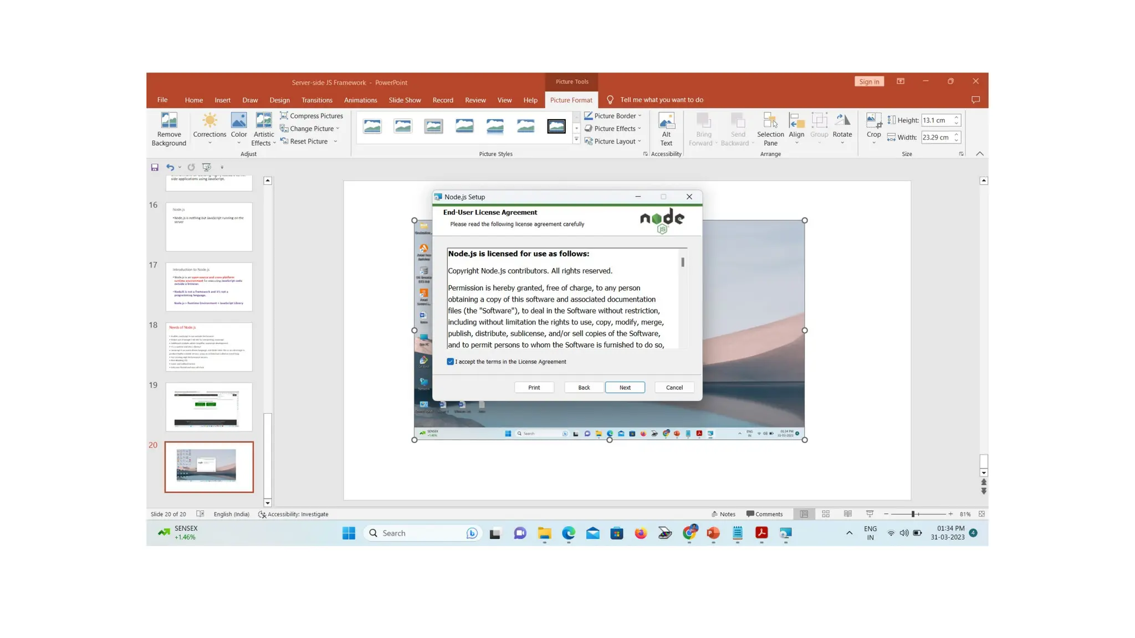
Task: Cancel the Node.js Setup
Action: click(x=674, y=388)
